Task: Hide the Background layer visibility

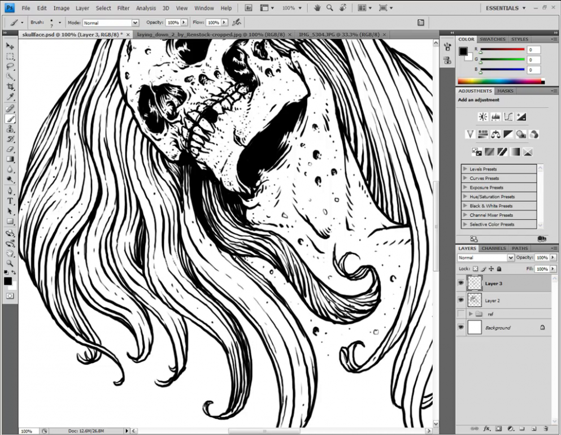Action: click(461, 327)
